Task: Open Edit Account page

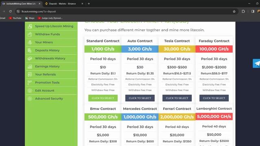Action: pos(45,90)
